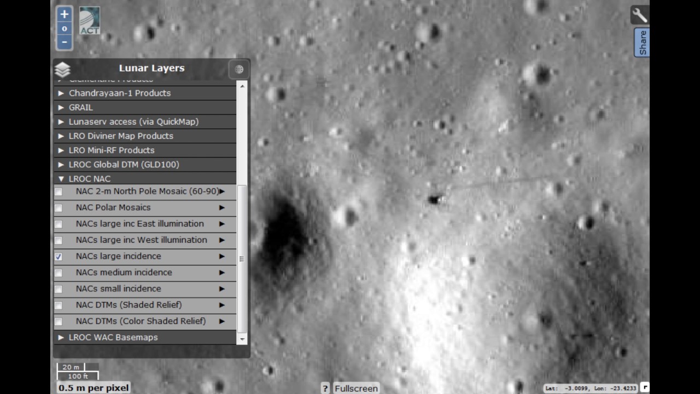Expand the Chandrayaan-1 Products group
The width and height of the screenshot is (700, 394).
[61, 94]
